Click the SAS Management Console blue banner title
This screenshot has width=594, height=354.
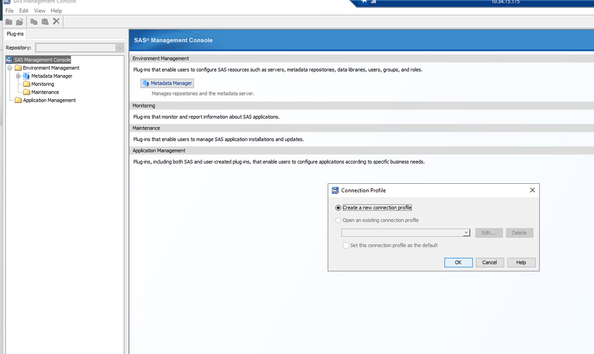pyautogui.click(x=173, y=40)
